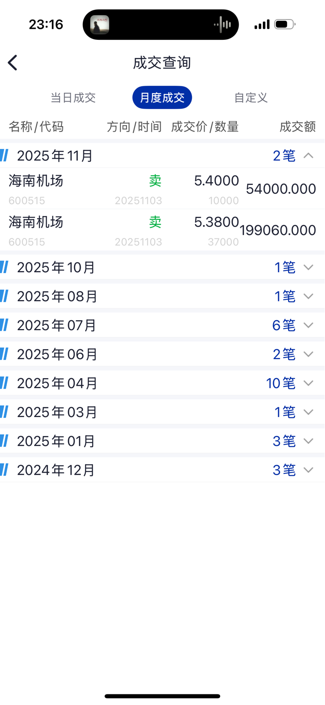Tap the now-playing album thumbnail in Dynamic Island
Image resolution: width=325 pixels, height=705 pixels.
click(100, 25)
